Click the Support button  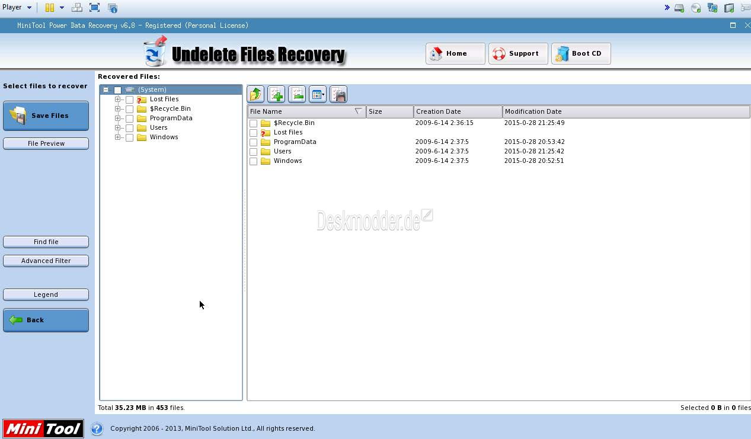[518, 53]
